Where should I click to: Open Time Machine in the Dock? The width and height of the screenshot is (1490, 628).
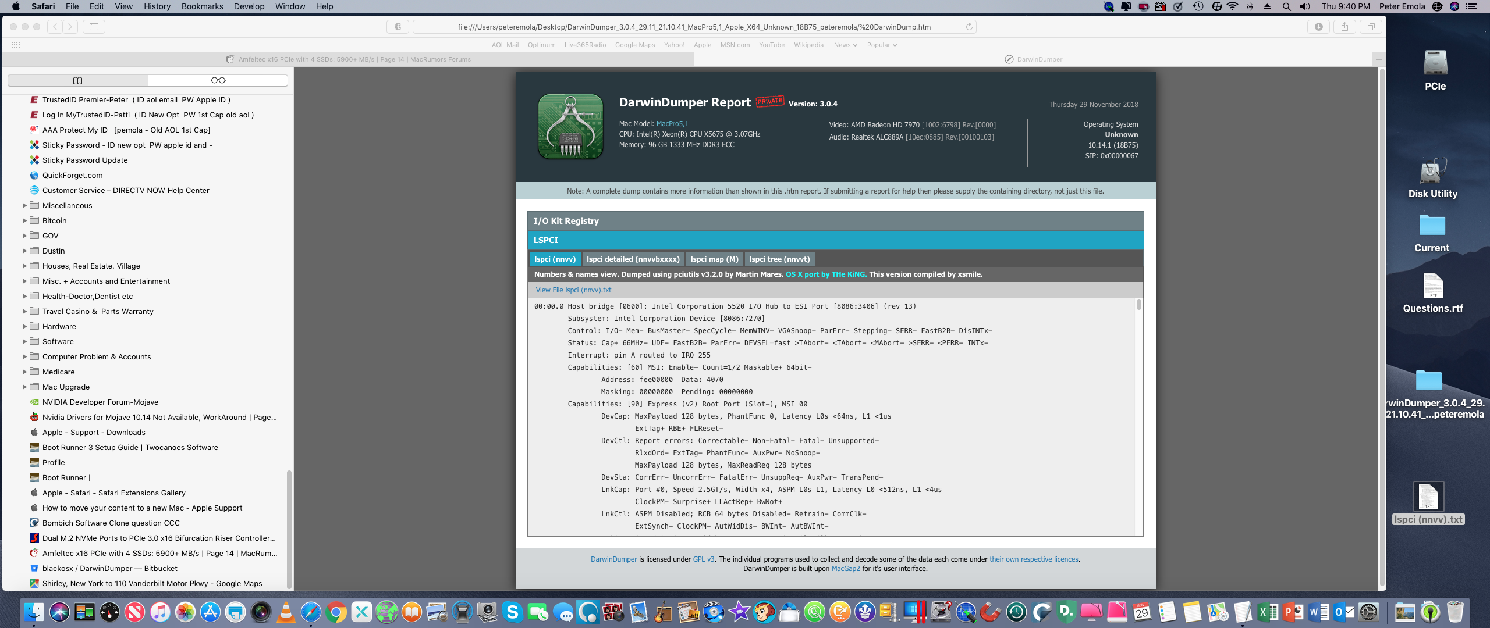click(1016, 612)
